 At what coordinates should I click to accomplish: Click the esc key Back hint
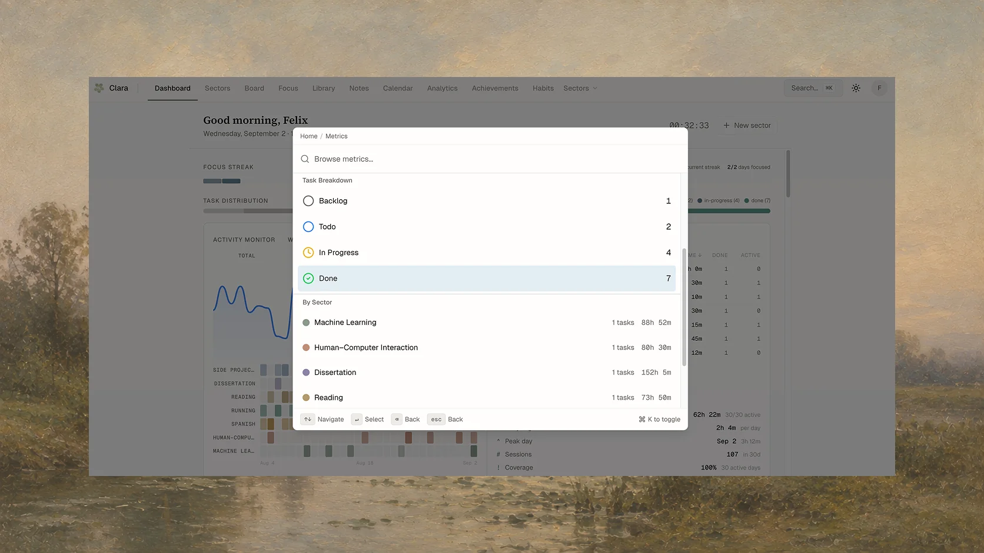coord(436,420)
